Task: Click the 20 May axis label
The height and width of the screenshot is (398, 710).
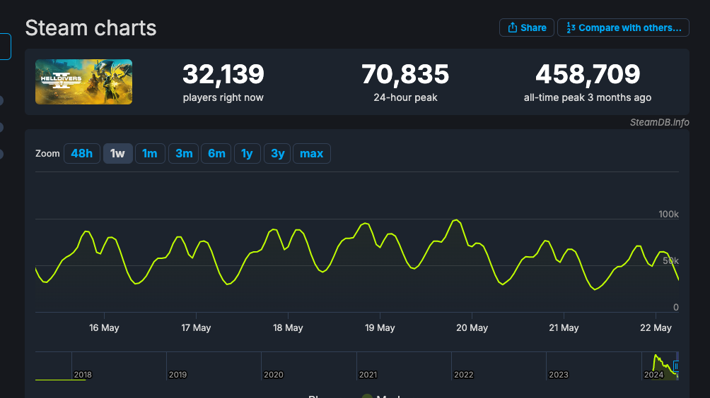Action: (472, 328)
